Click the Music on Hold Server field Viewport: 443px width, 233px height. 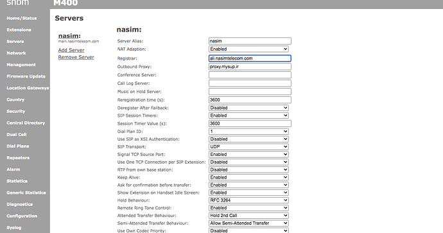[250, 92]
